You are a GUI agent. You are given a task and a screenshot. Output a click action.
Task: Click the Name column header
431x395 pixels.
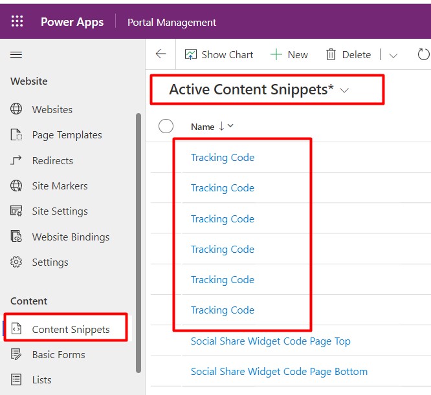(203, 127)
